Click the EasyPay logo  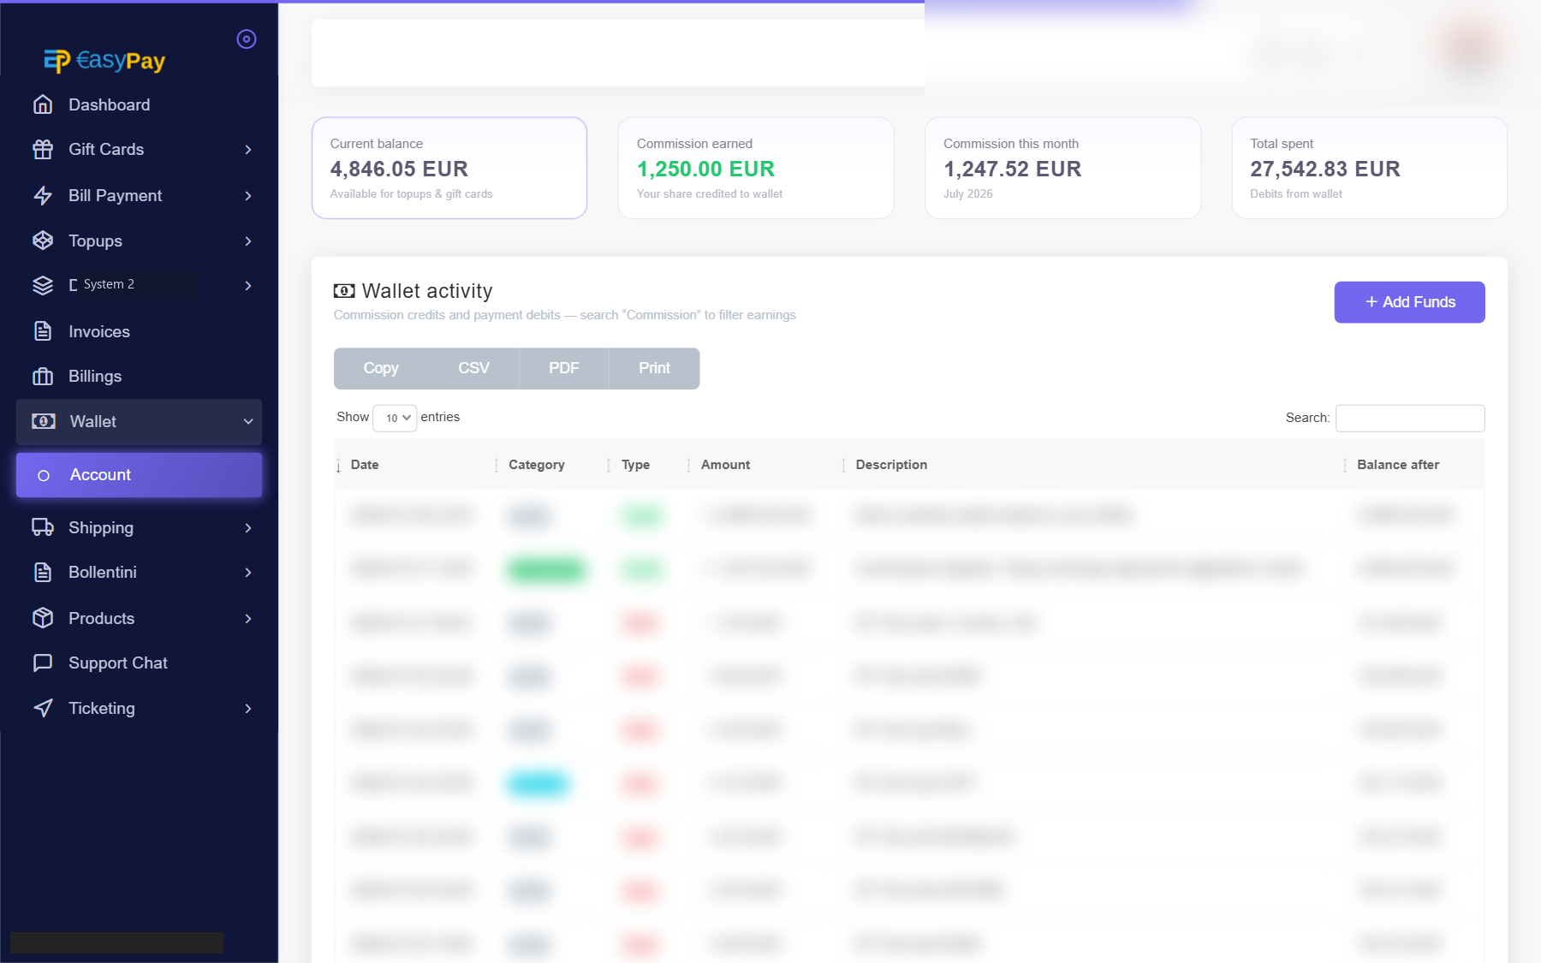pyautogui.click(x=104, y=61)
